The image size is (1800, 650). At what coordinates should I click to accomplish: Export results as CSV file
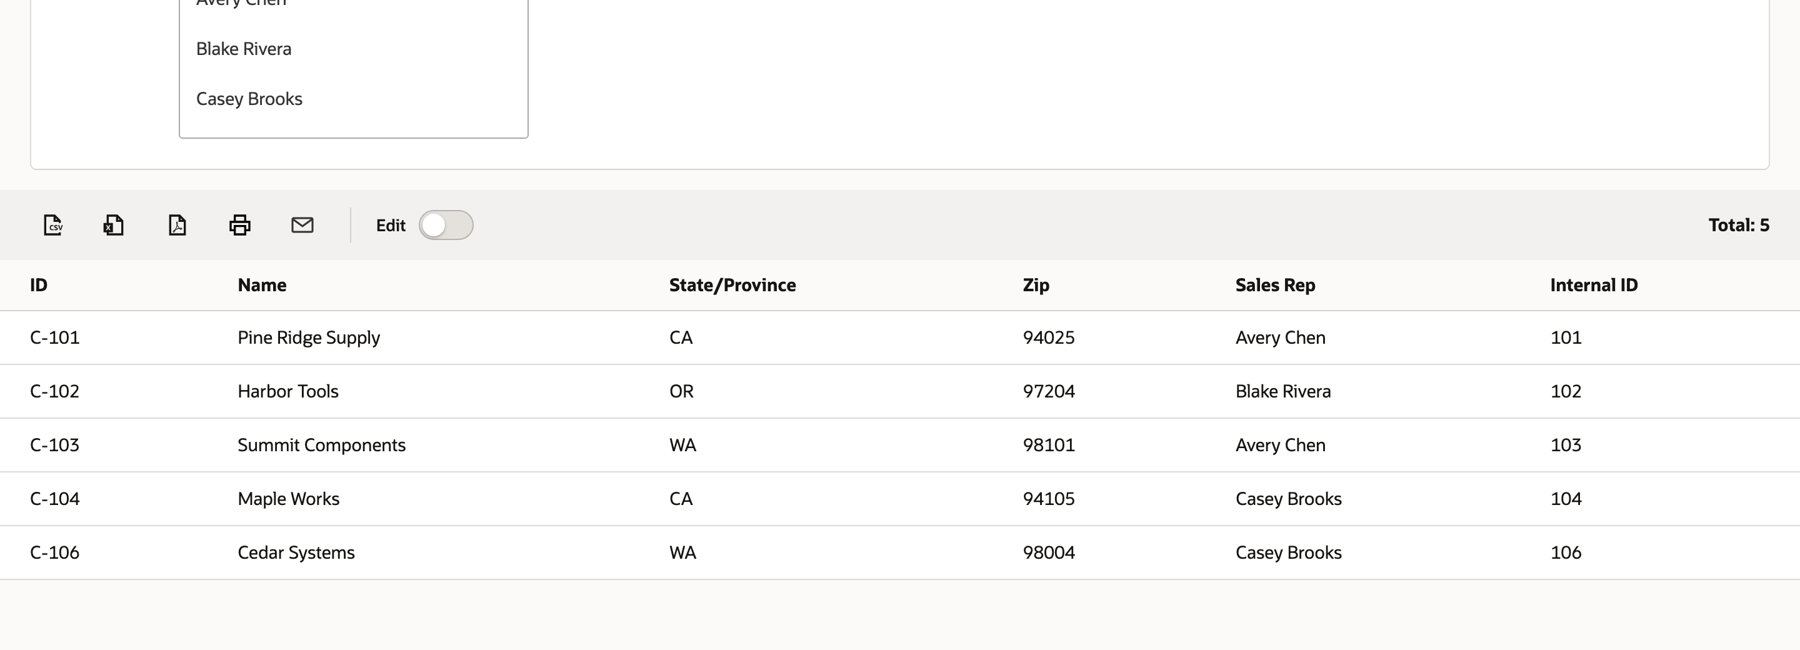[53, 225]
